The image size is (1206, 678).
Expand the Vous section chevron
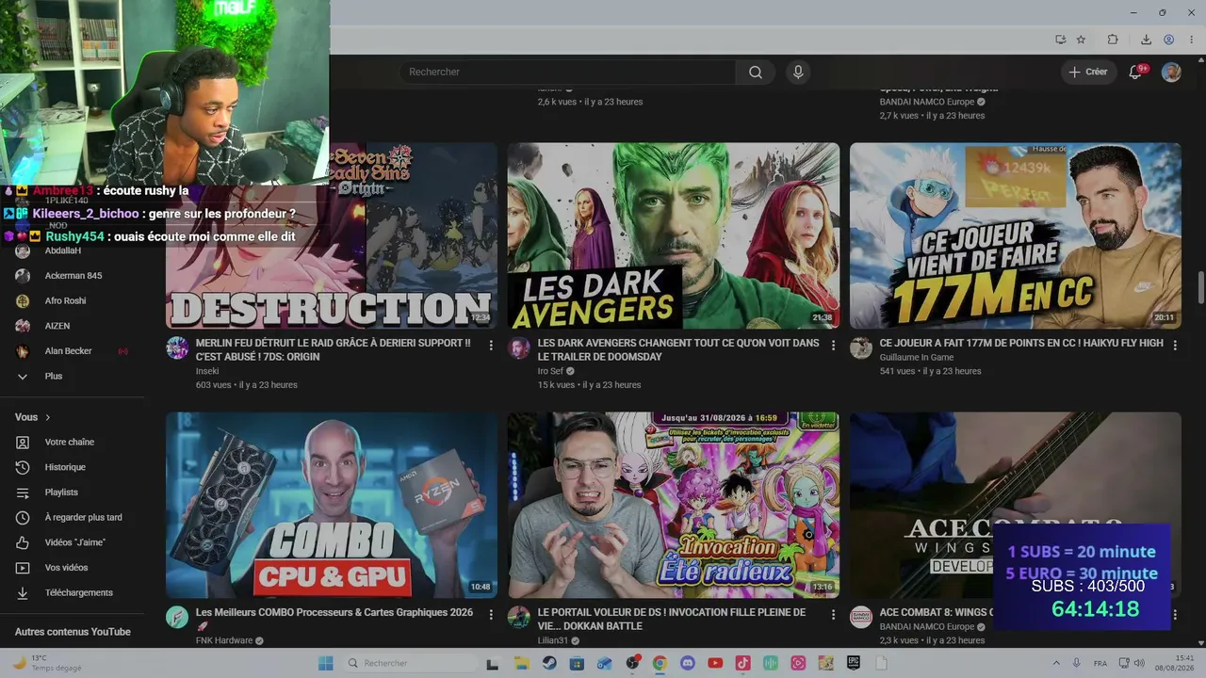[48, 417]
